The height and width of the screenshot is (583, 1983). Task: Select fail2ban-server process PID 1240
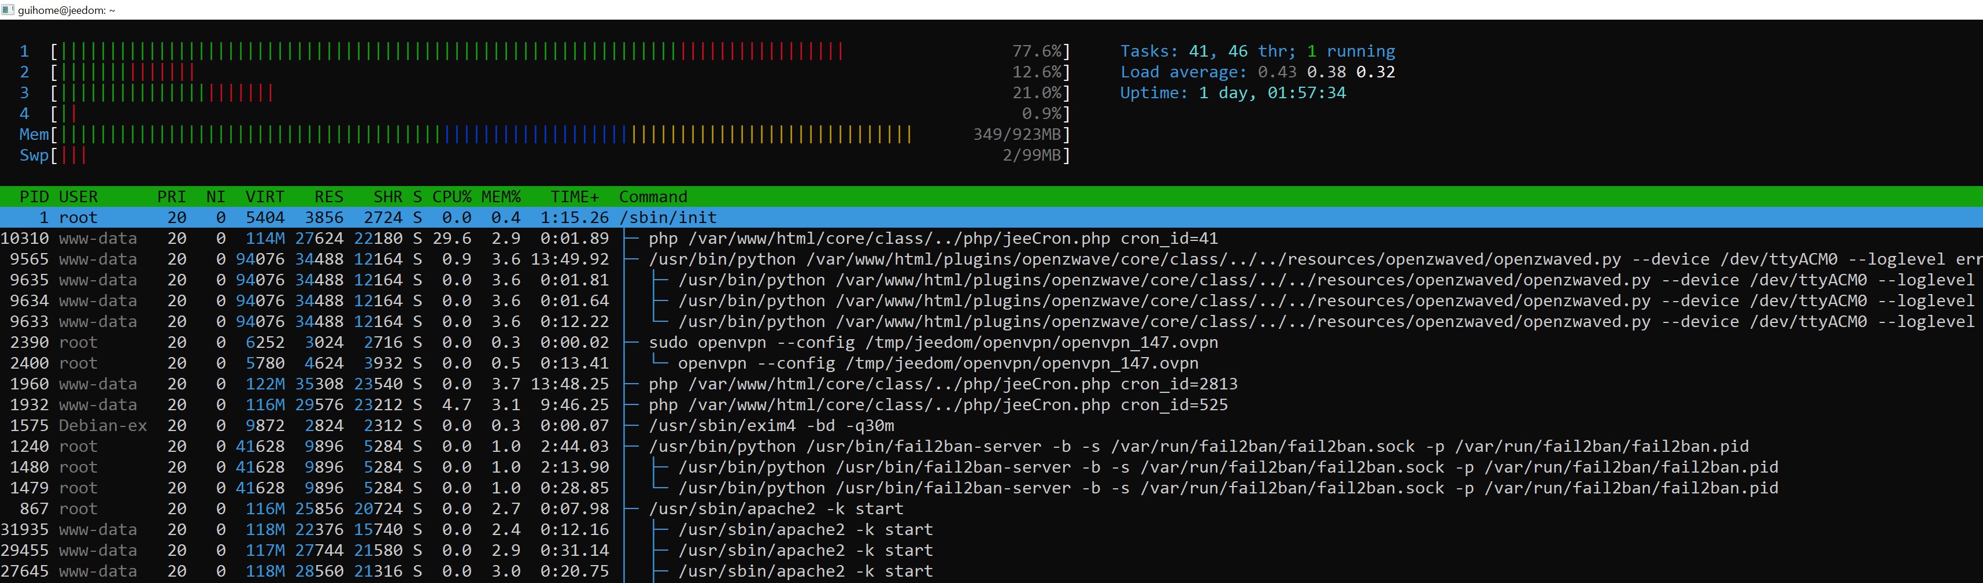point(991,446)
